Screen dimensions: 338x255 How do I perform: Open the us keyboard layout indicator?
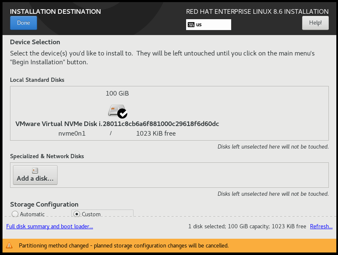[209, 25]
